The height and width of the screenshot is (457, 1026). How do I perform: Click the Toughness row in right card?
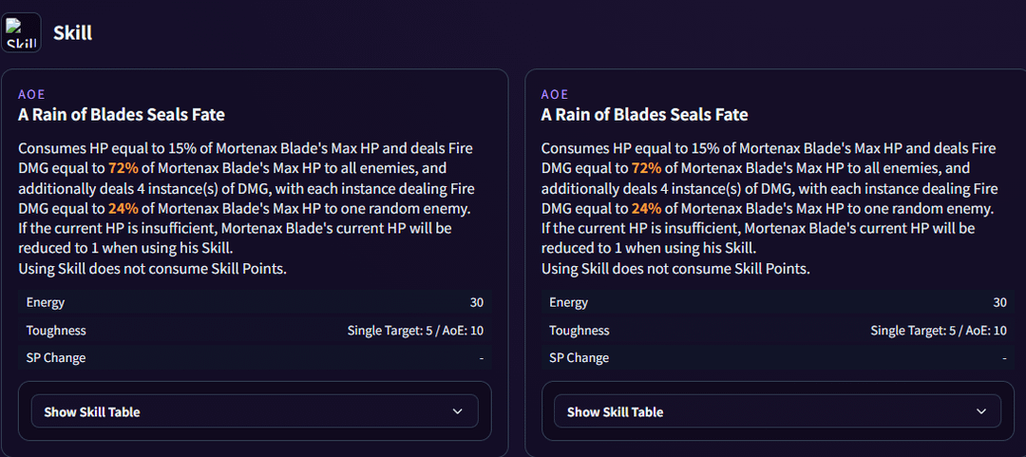(x=776, y=331)
